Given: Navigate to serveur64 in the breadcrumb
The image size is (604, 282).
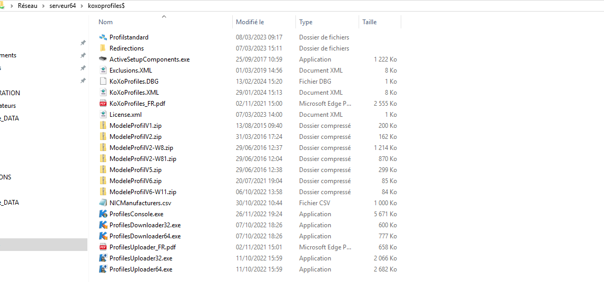Looking at the screenshot, I should tap(63, 6).
